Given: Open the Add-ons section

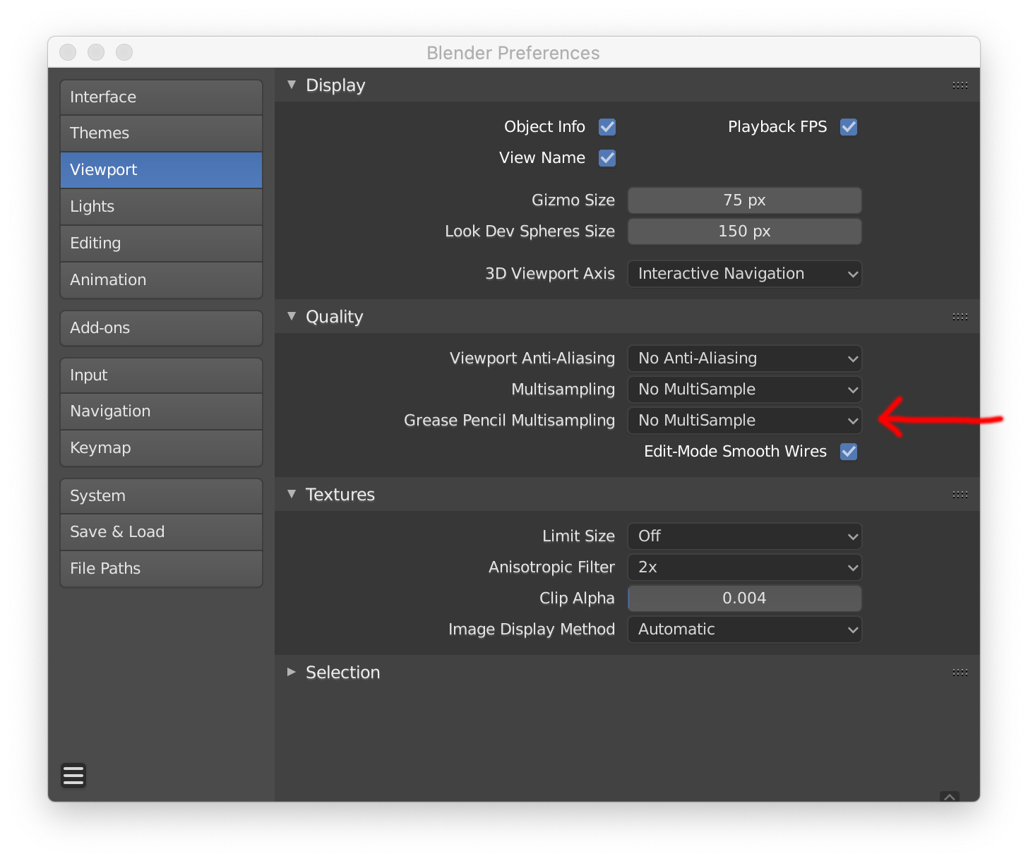Looking at the screenshot, I should click(162, 328).
